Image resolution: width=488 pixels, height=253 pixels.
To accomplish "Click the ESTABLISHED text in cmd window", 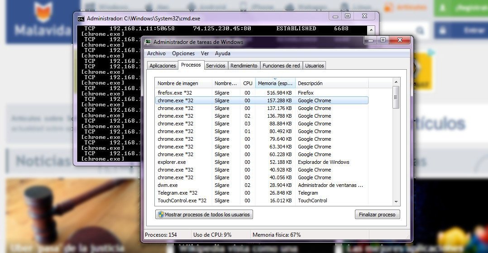I will (x=296, y=29).
